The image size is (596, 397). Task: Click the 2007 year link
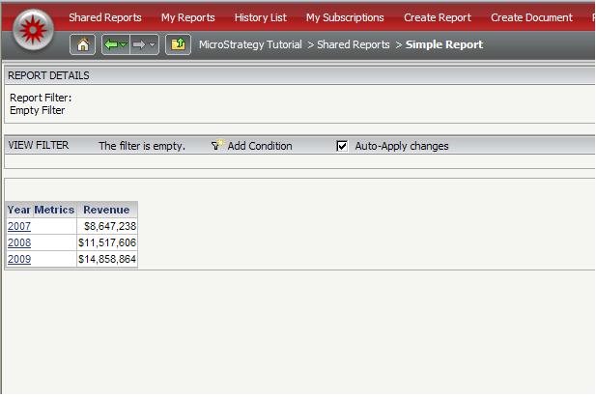pos(19,226)
